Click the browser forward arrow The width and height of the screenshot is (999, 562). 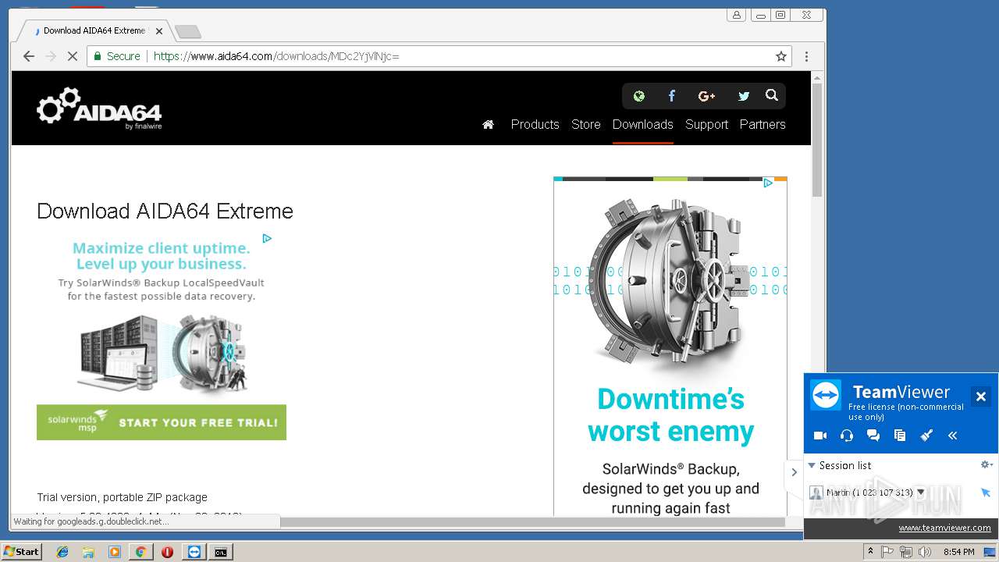pyautogui.click(x=51, y=56)
